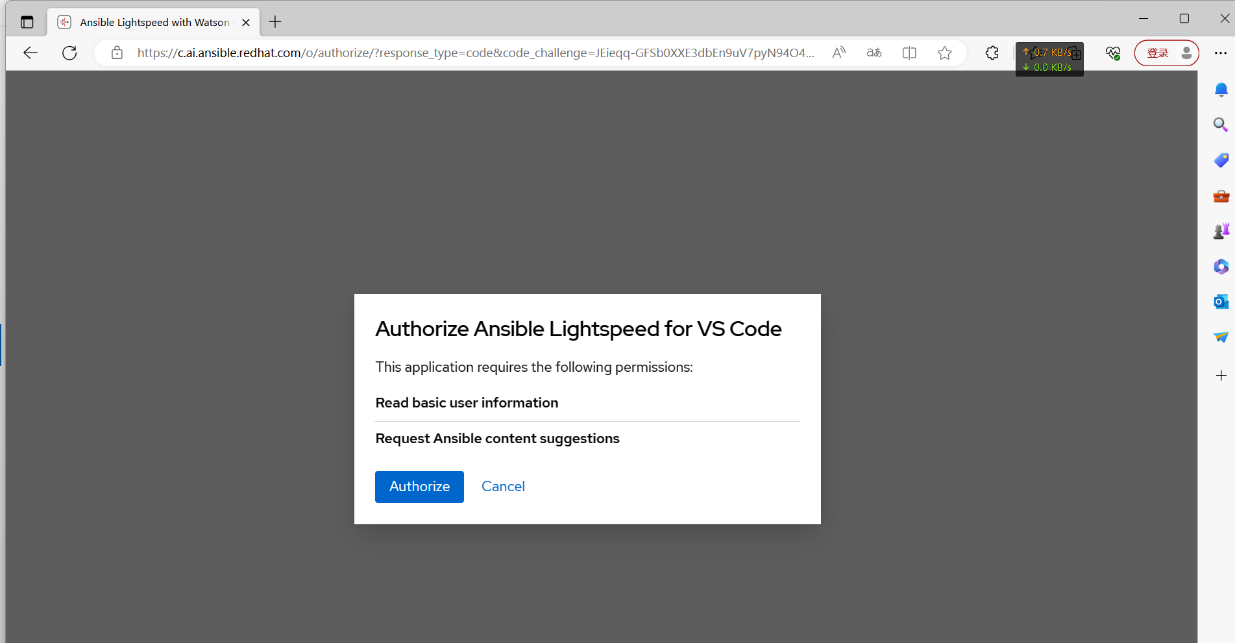Open the sidebar Shopping tag
This screenshot has width=1235, height=643.
click(1221, 160)
